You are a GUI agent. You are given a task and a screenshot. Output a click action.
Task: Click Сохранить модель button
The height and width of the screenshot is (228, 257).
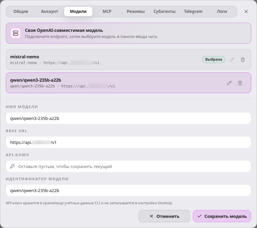pyautogui.click(x=222, y=216)
